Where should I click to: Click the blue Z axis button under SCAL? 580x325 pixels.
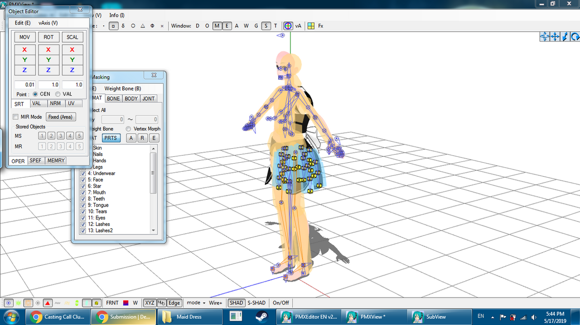click(x=72, y=70)
